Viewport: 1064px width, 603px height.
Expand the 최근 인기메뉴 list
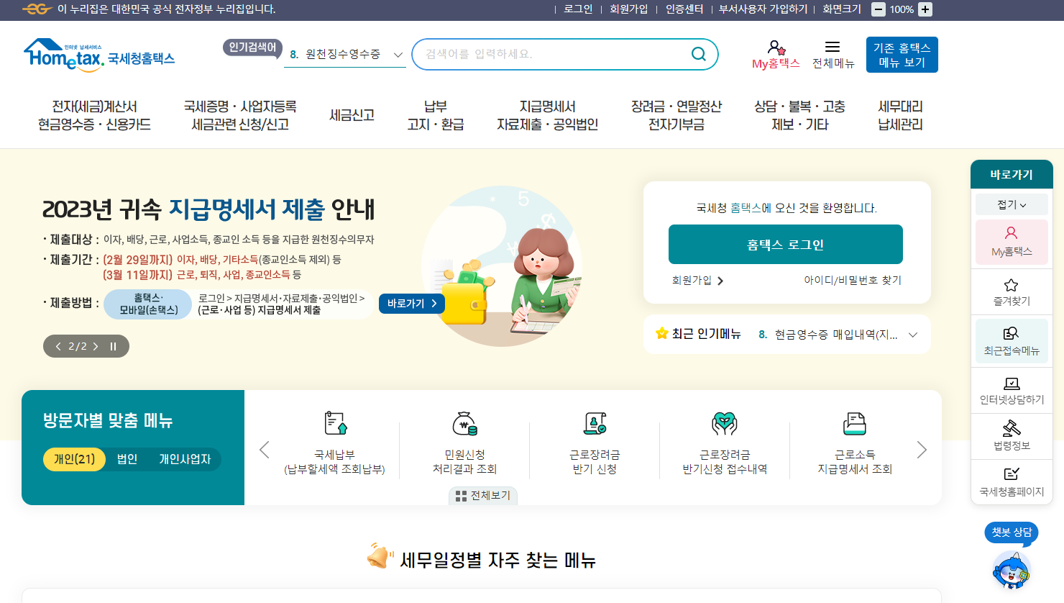tap(912, 334)
